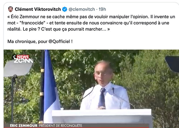This screenshot has width=179, height=128.
Task: Click the white podium in the video
Action: pyautogui.click(x=102, y=118)
